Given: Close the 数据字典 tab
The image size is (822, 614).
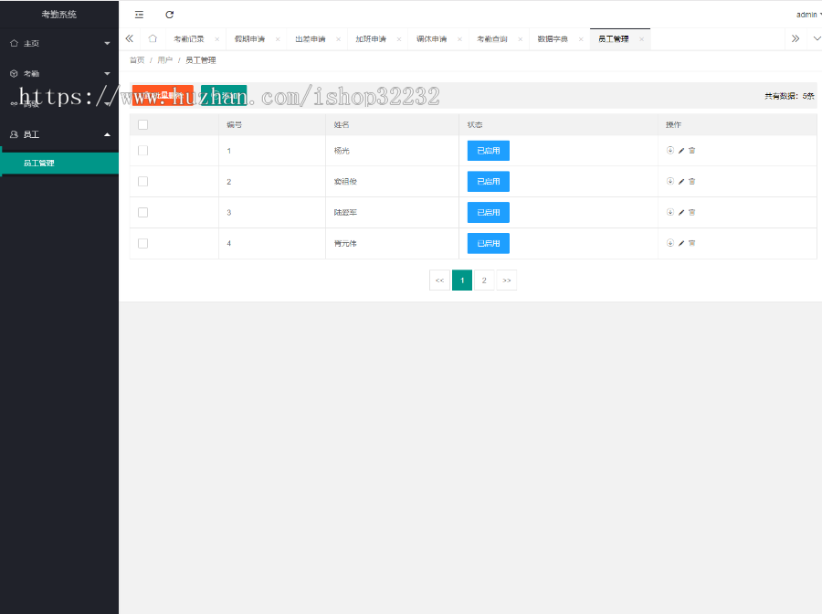Looking at the screenshot, I should click(581, 39).
